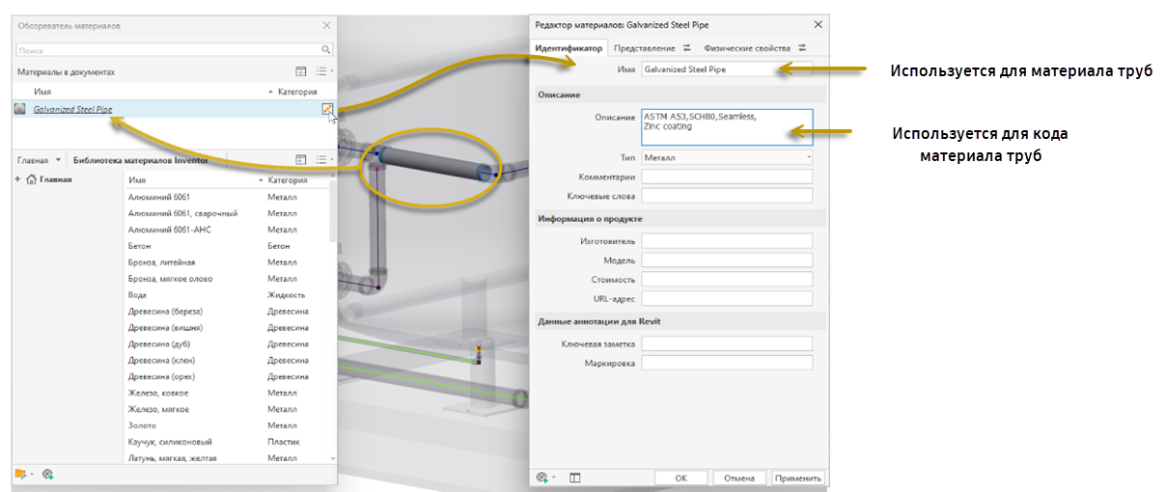Image resolution: width=1166 pixels, height=492 pixels.
Task: Select the Золото material row
Action: pos(227,425)
